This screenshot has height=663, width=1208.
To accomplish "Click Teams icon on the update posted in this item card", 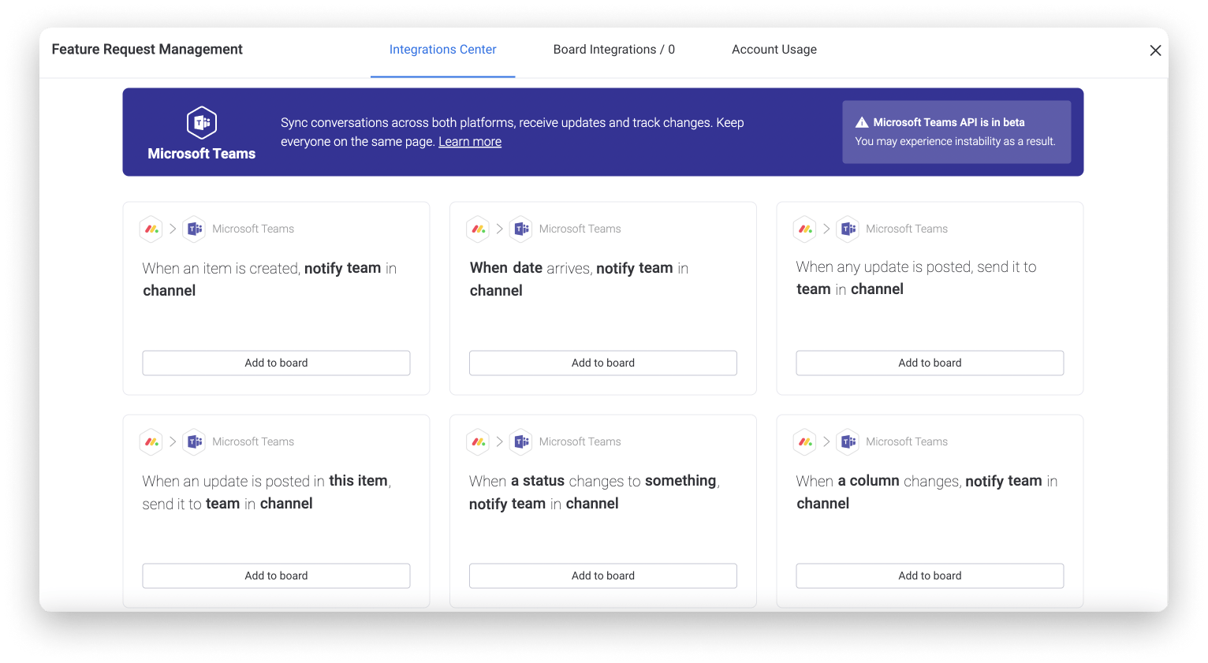I will (x=194, y=441).
